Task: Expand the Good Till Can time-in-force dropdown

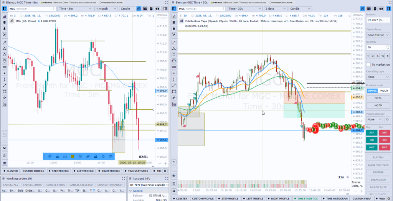Action: click(x=378, y=35)
